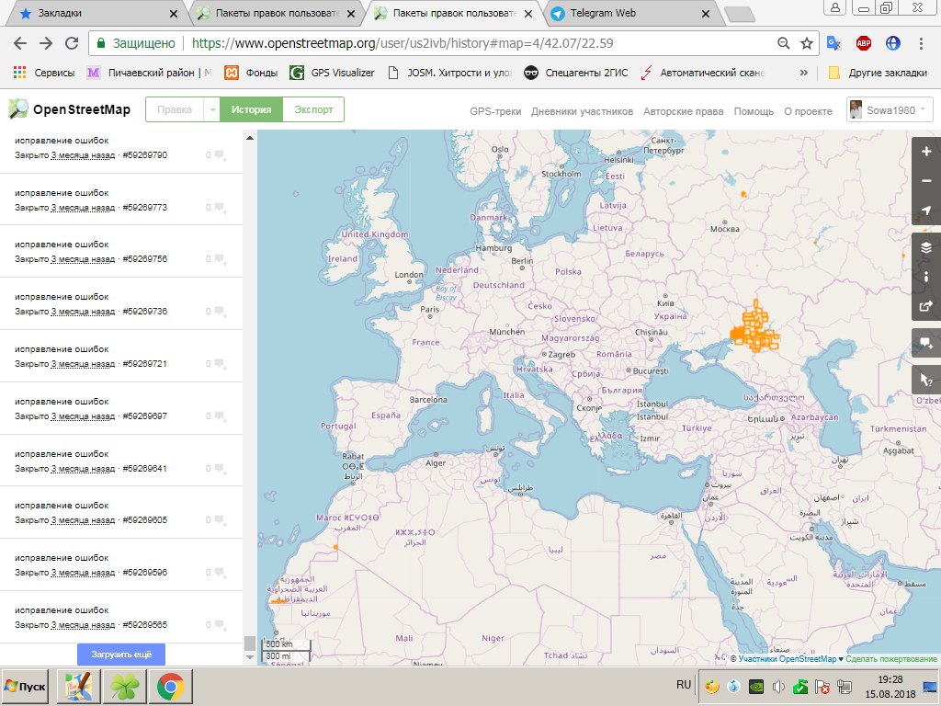Open changeset #59269773 entry

click(121, 199)
